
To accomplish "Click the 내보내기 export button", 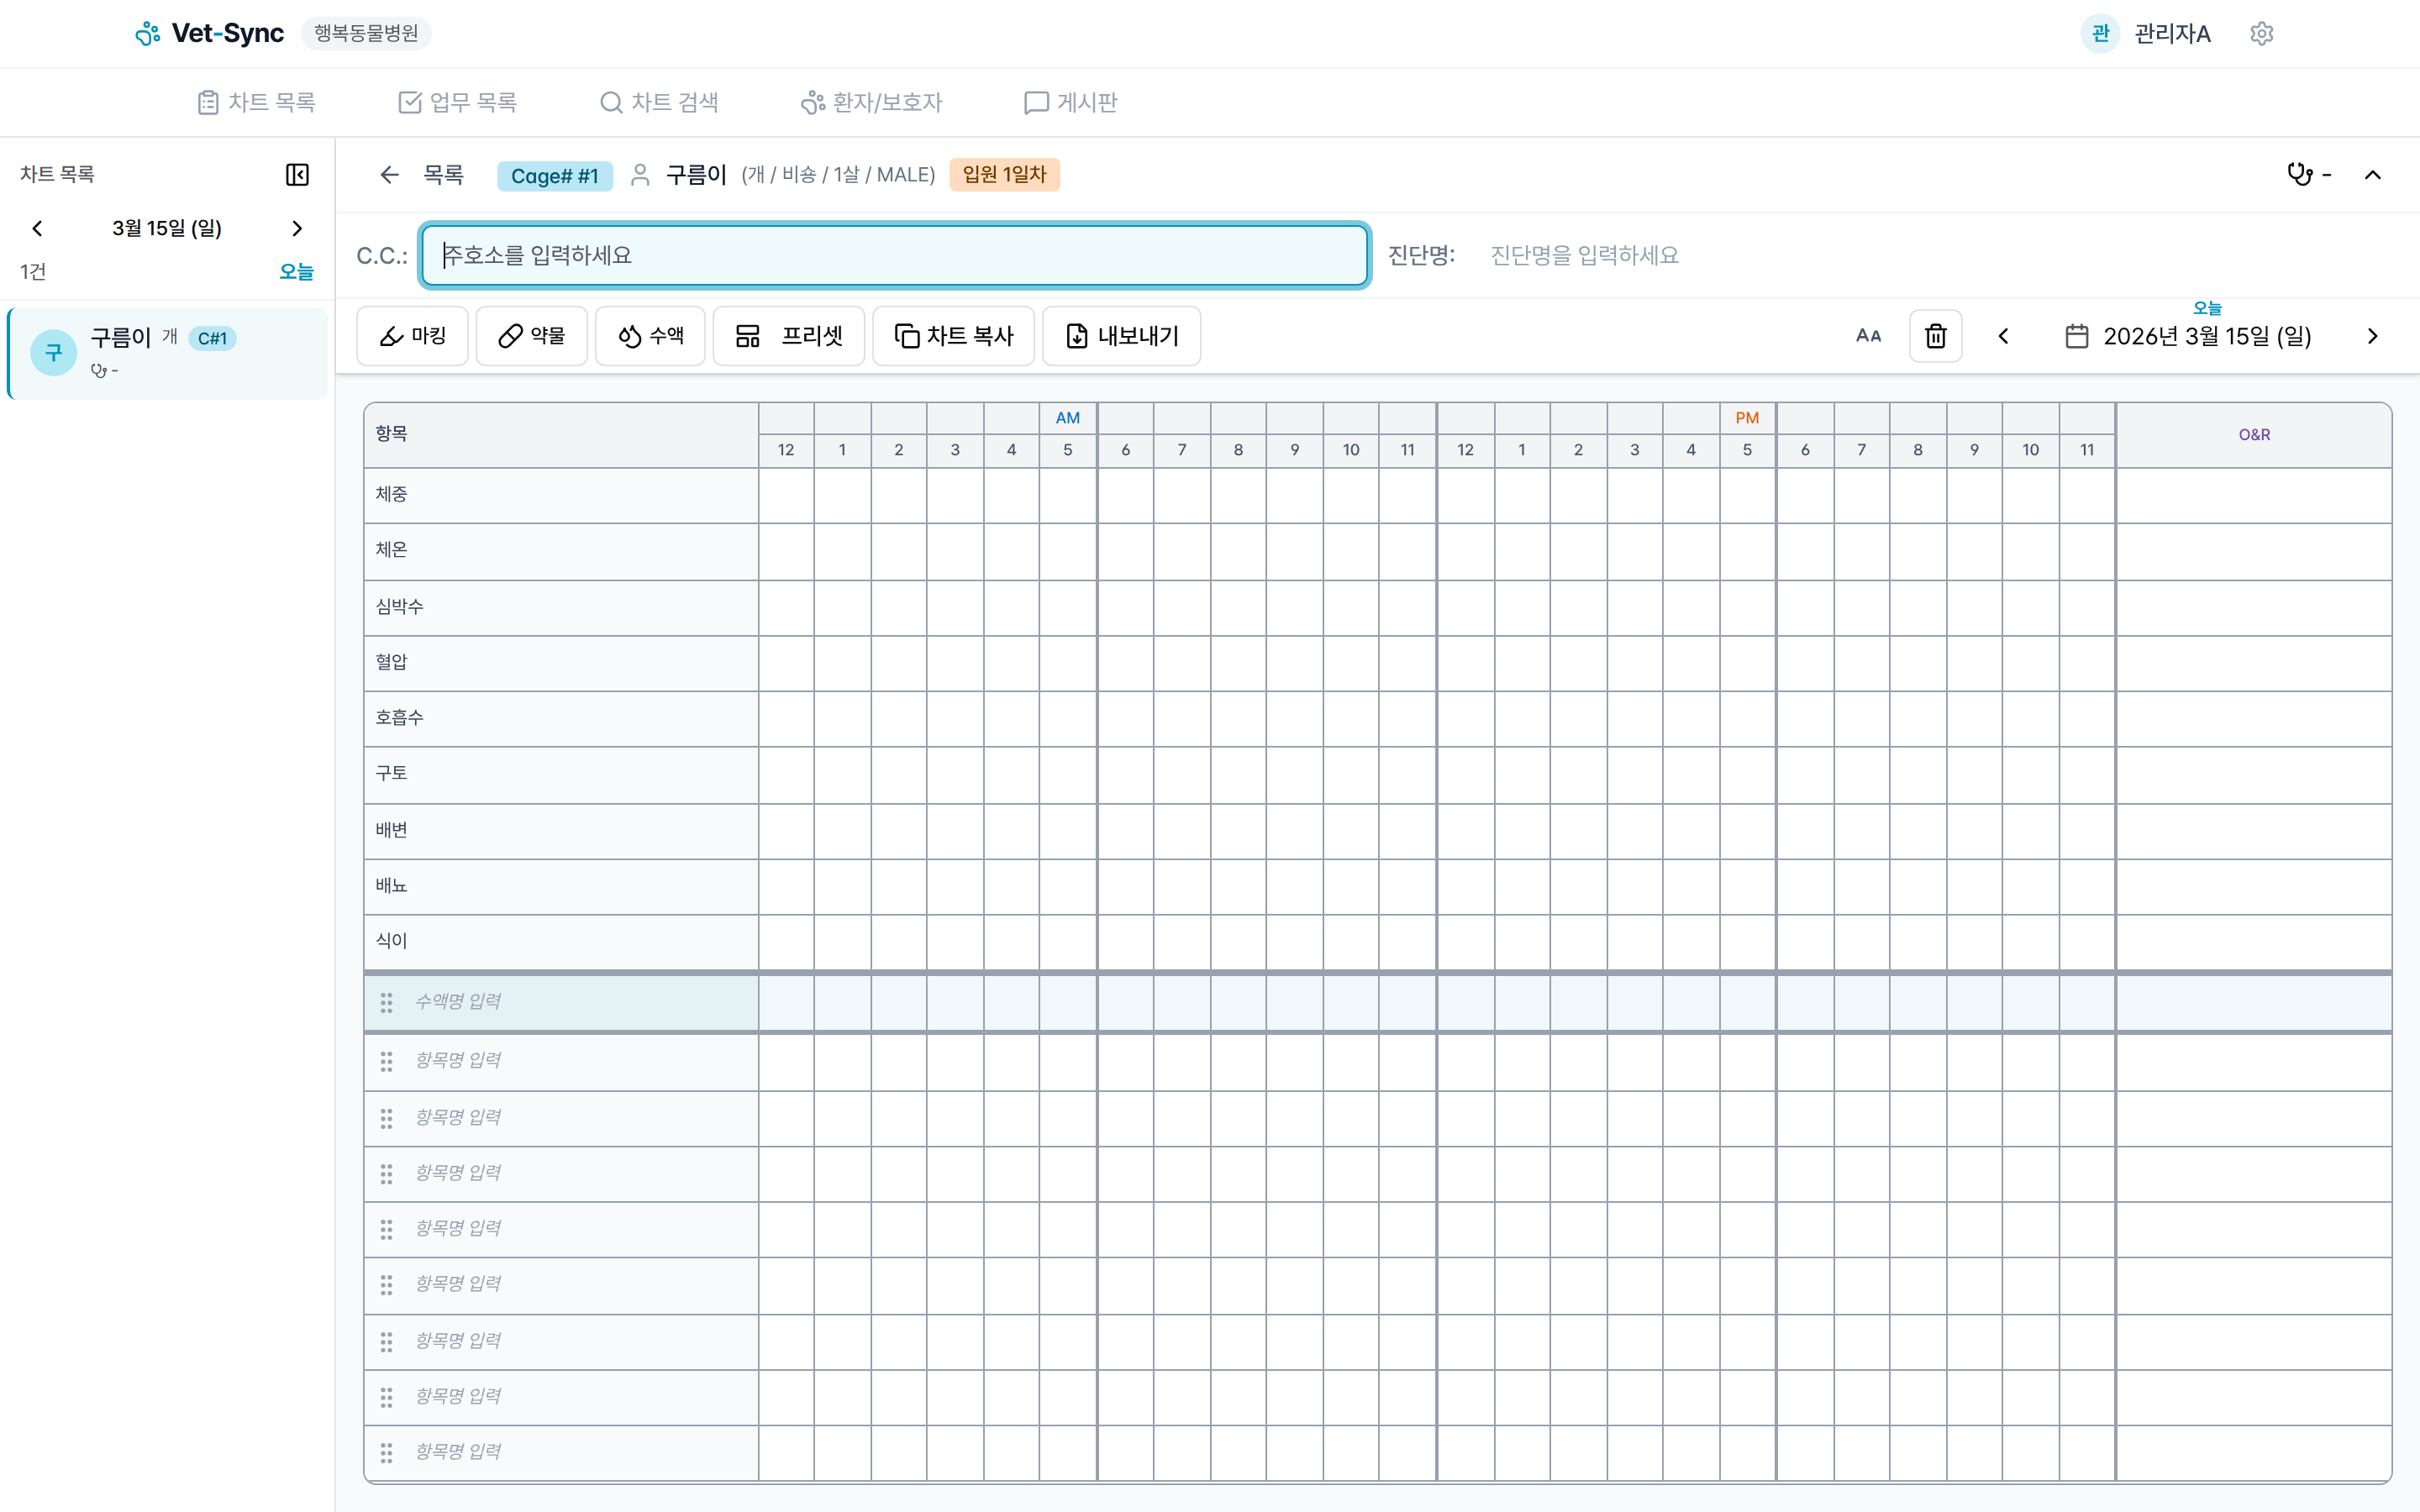I will coord(1121,336).
